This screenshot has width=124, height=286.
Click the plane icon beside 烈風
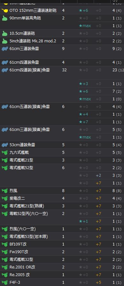pos(5,191)
